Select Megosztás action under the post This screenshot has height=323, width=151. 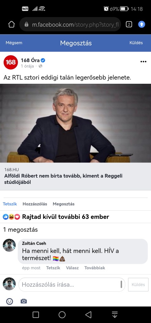pos(64,204)
